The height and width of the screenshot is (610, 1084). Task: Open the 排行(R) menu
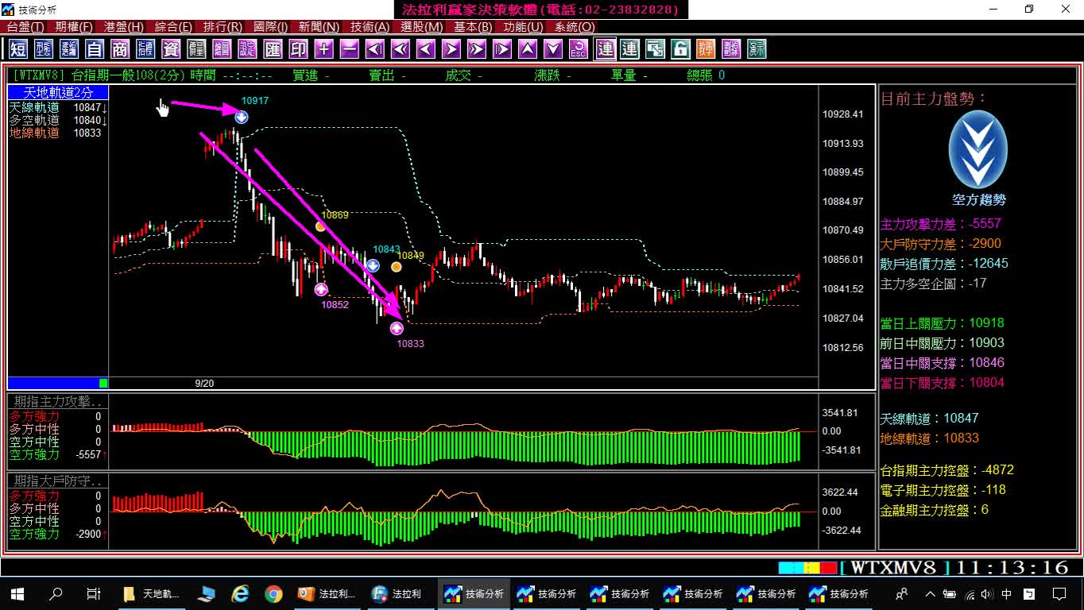[x=223, y=27]
